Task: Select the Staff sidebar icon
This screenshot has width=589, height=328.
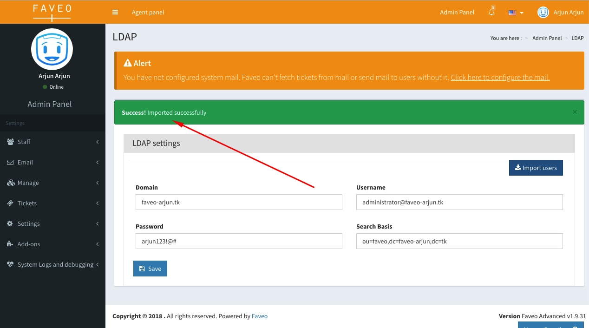Action: coord(10,142)
